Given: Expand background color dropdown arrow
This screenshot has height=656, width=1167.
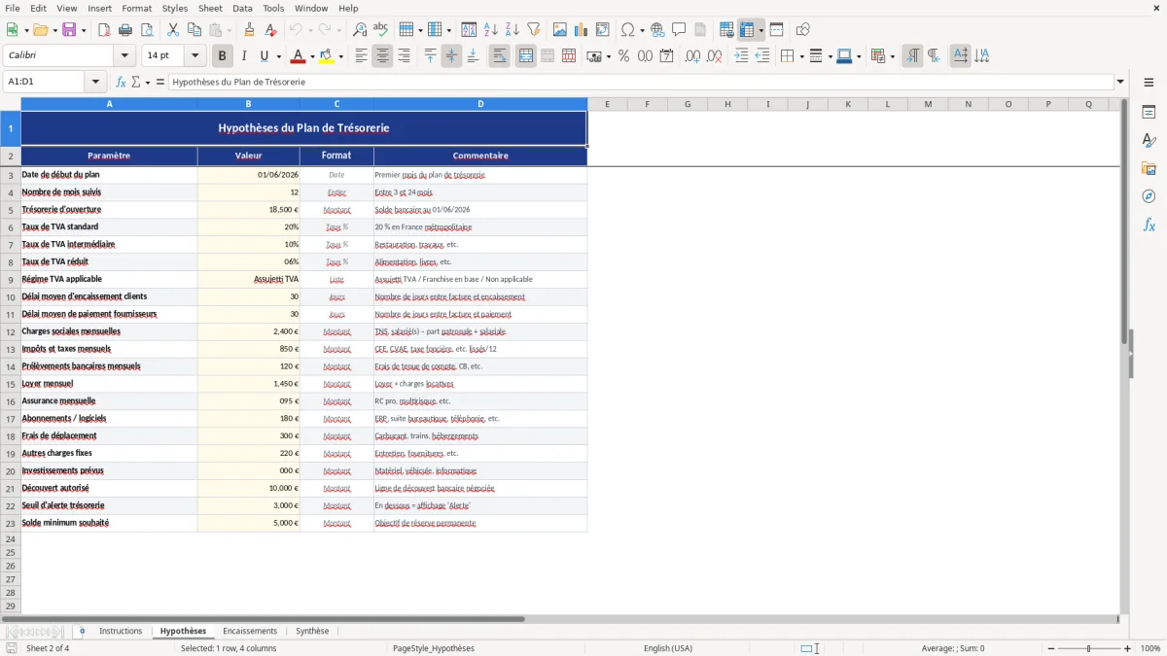Looking at the screenshot, I should (x=340, y=56).
